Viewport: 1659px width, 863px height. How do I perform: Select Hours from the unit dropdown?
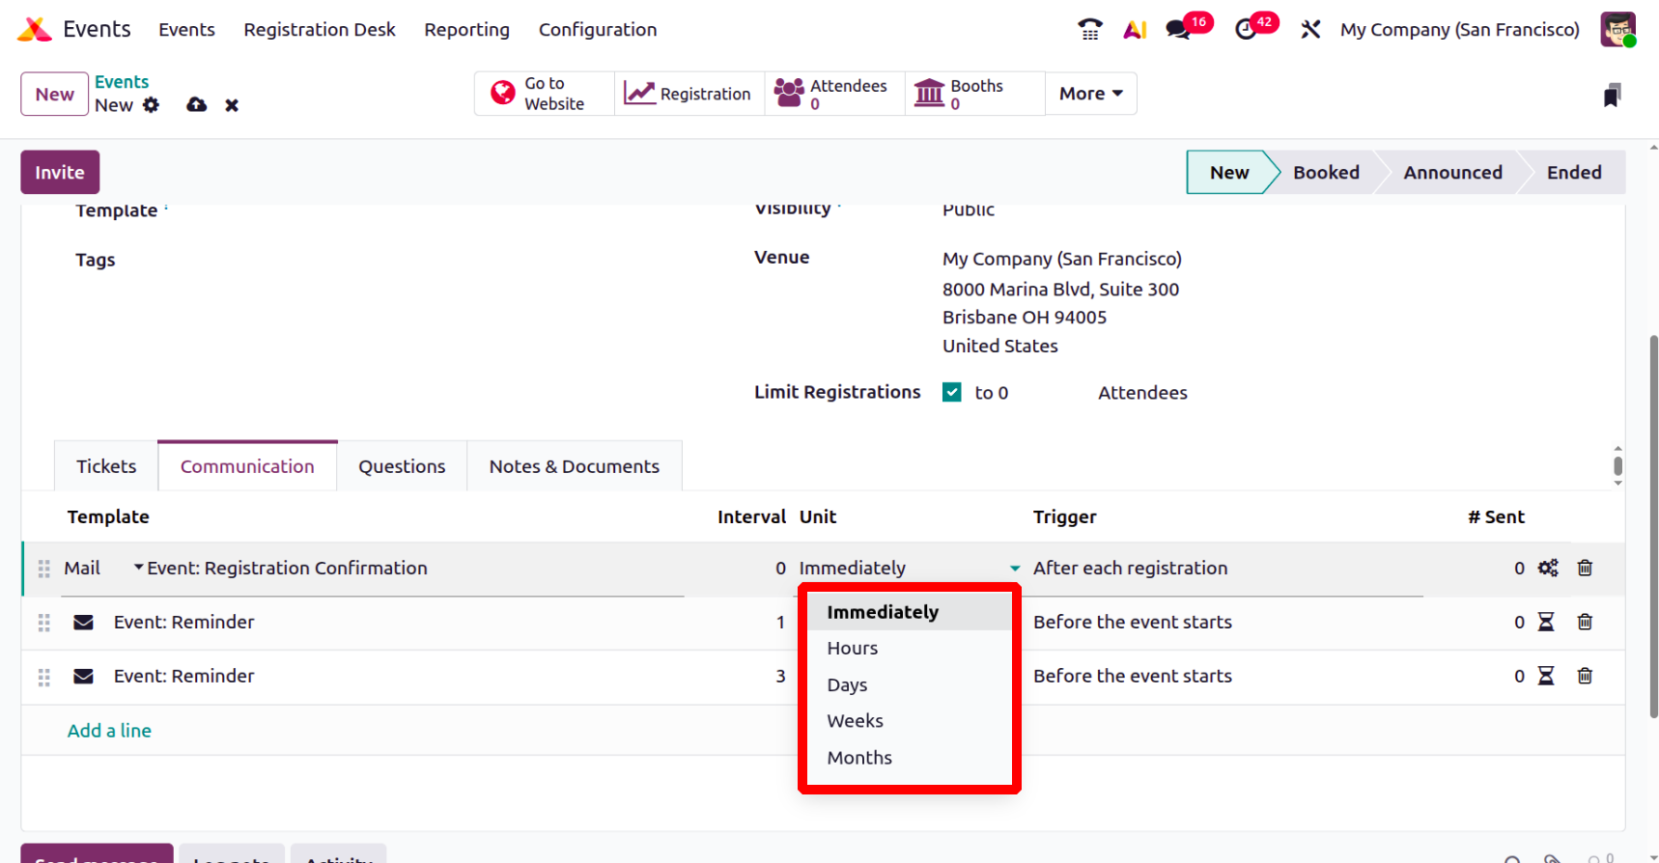pos(853,649)
